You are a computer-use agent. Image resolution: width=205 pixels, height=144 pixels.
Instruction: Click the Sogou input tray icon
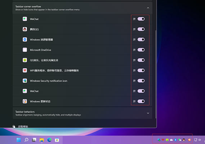coord(189,140)
